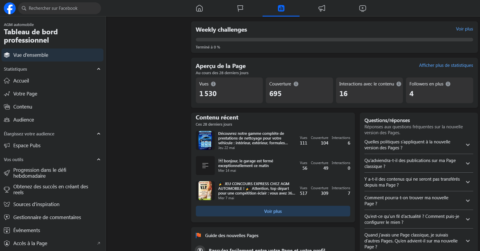Screen dimensions: 480x251
Task: Expand 'Qu'est-ce qu'un fil d'actualité' question
Action: 468,219
